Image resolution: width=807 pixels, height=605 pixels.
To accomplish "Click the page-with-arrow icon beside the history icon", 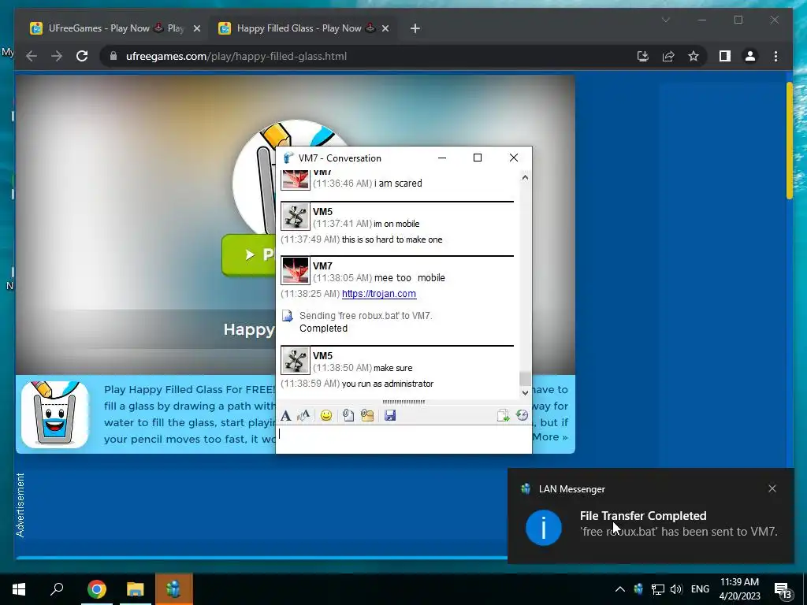I will click(503, 416).
